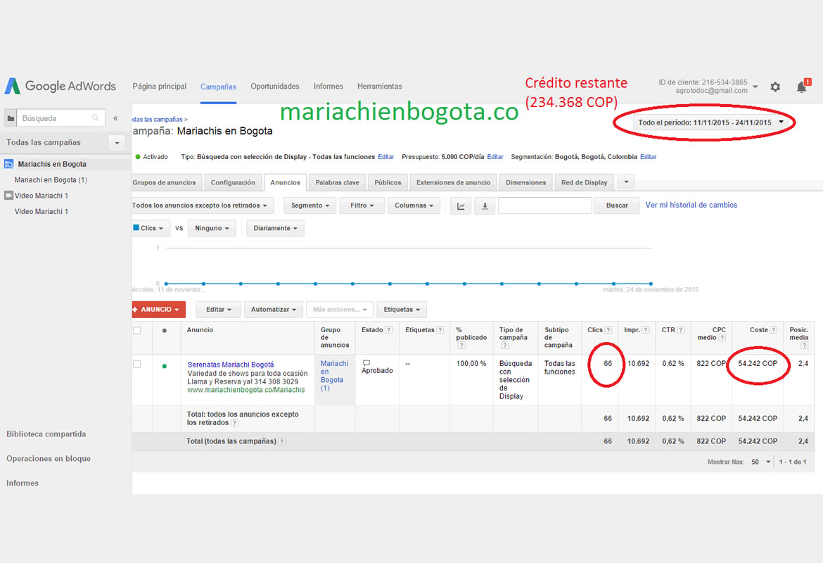The height and width of the screenshot is (563, 823).
Task: Switch to Configuración tab
Action: click(x=233, y=182)
